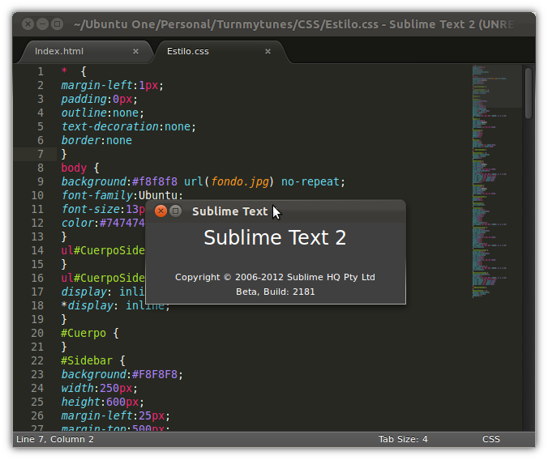This screenshot has width=548, height=460.
Task: Click the Sublime Text 2 heading in dialog
Action: (275, 238)
